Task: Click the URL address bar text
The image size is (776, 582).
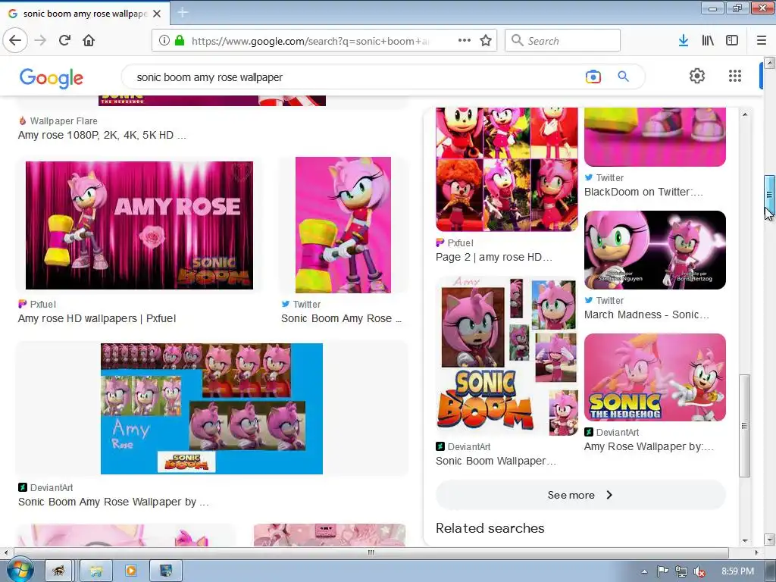Action: [x=309, y=41]
